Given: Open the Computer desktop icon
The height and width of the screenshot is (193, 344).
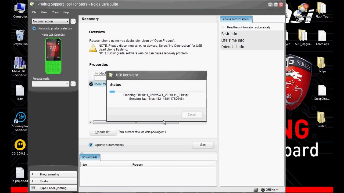Looking at the screenshot, I should [x=20, y=10].
